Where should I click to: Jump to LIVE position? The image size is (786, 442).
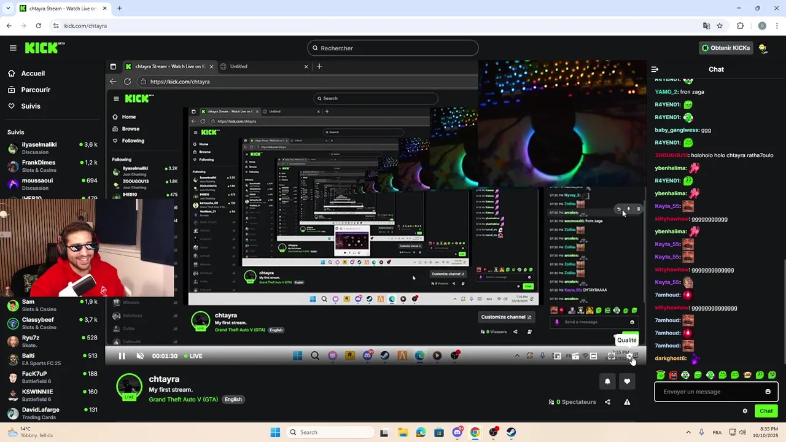193,356
